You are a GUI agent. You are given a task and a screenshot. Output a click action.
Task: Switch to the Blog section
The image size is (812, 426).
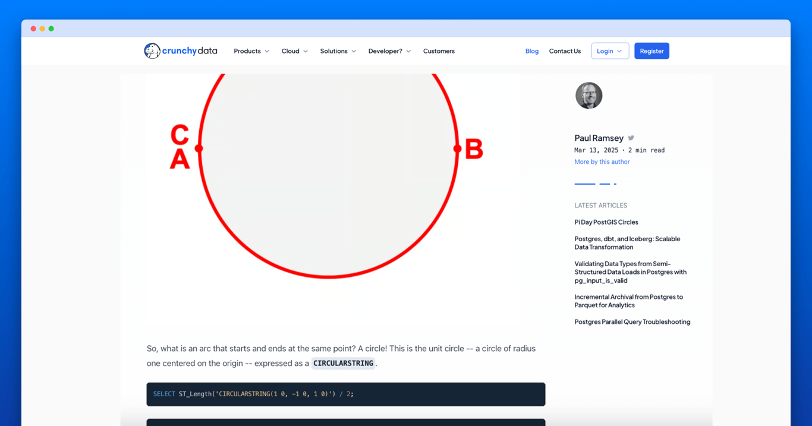tap(531, 51)
